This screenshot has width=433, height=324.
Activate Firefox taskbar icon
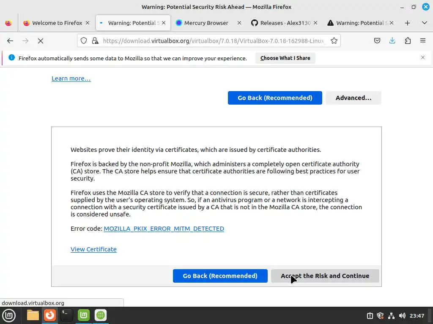(50, 315)
